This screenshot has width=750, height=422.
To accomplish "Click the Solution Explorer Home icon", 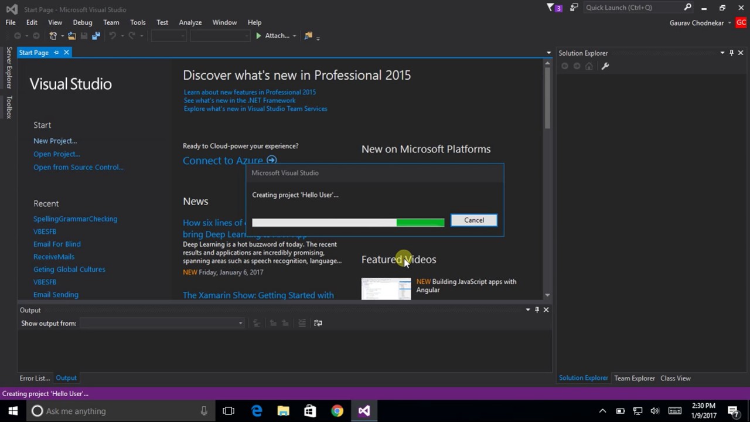I will click(589, 66).
